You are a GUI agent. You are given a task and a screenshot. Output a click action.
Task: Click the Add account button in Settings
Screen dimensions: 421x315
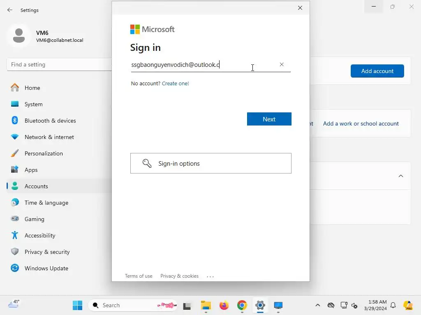[x=377, y=71]
